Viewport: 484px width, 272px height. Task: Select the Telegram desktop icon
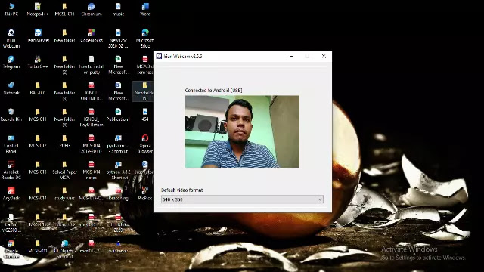(11, 62)
